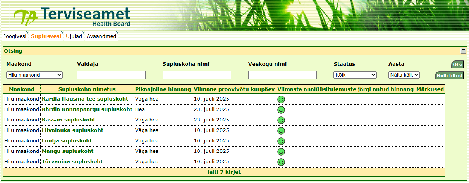Open the Maakond dropdown
This screenshot has width=469, height=183.
click(34, 75)
